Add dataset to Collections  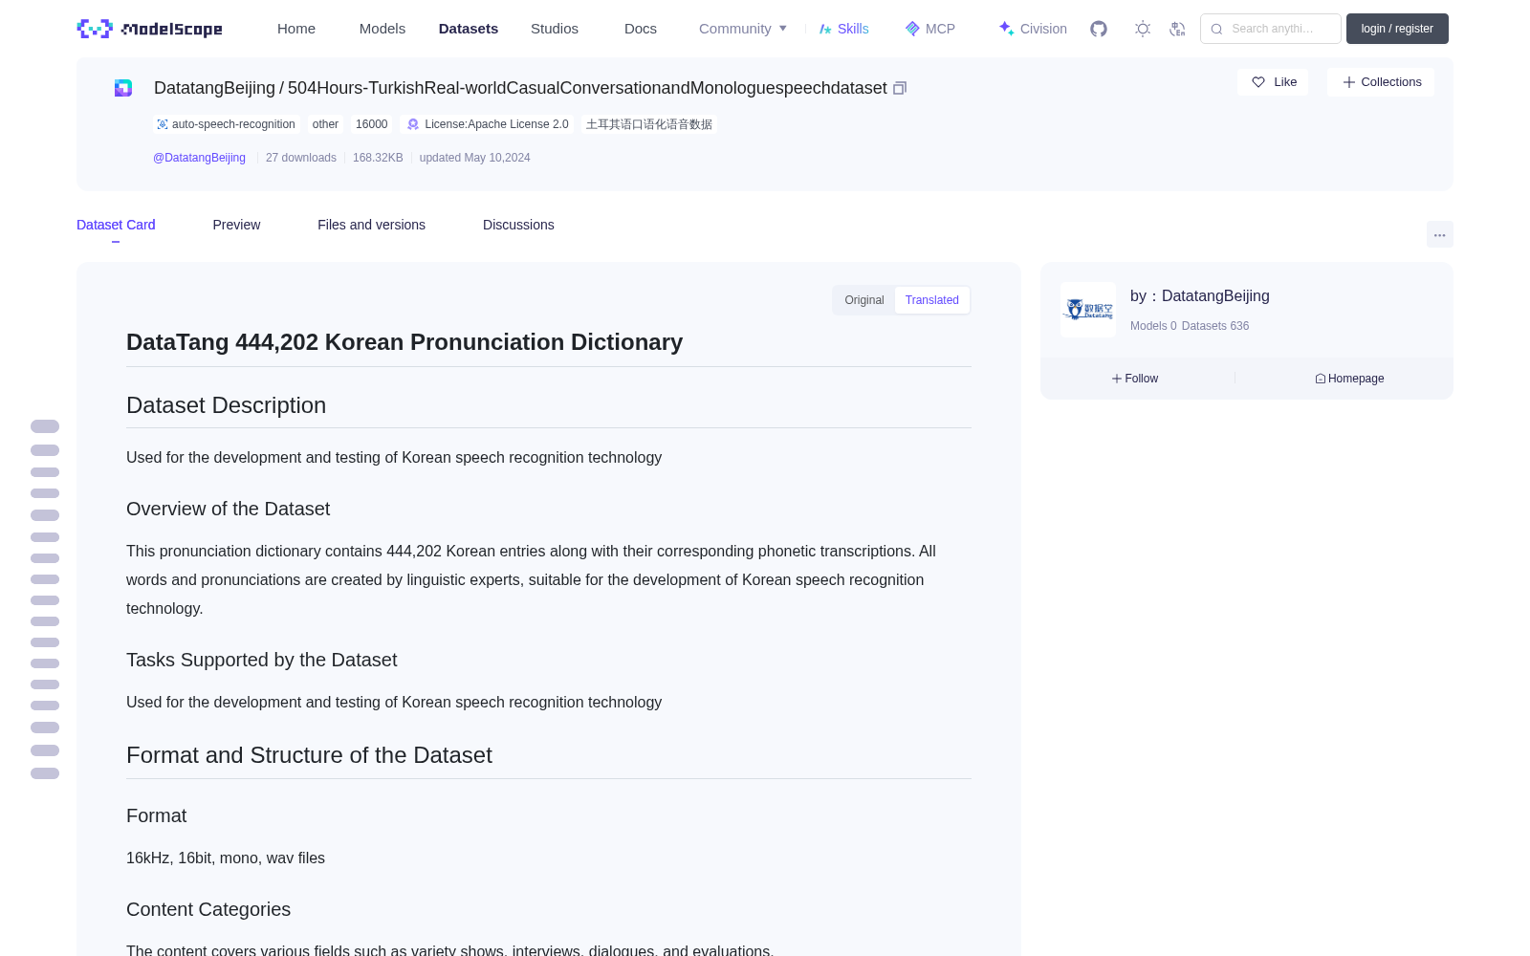1381,82
